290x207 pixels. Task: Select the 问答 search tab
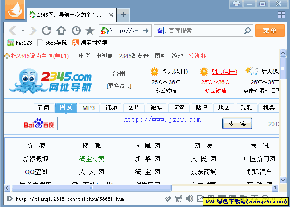(179, 108)
